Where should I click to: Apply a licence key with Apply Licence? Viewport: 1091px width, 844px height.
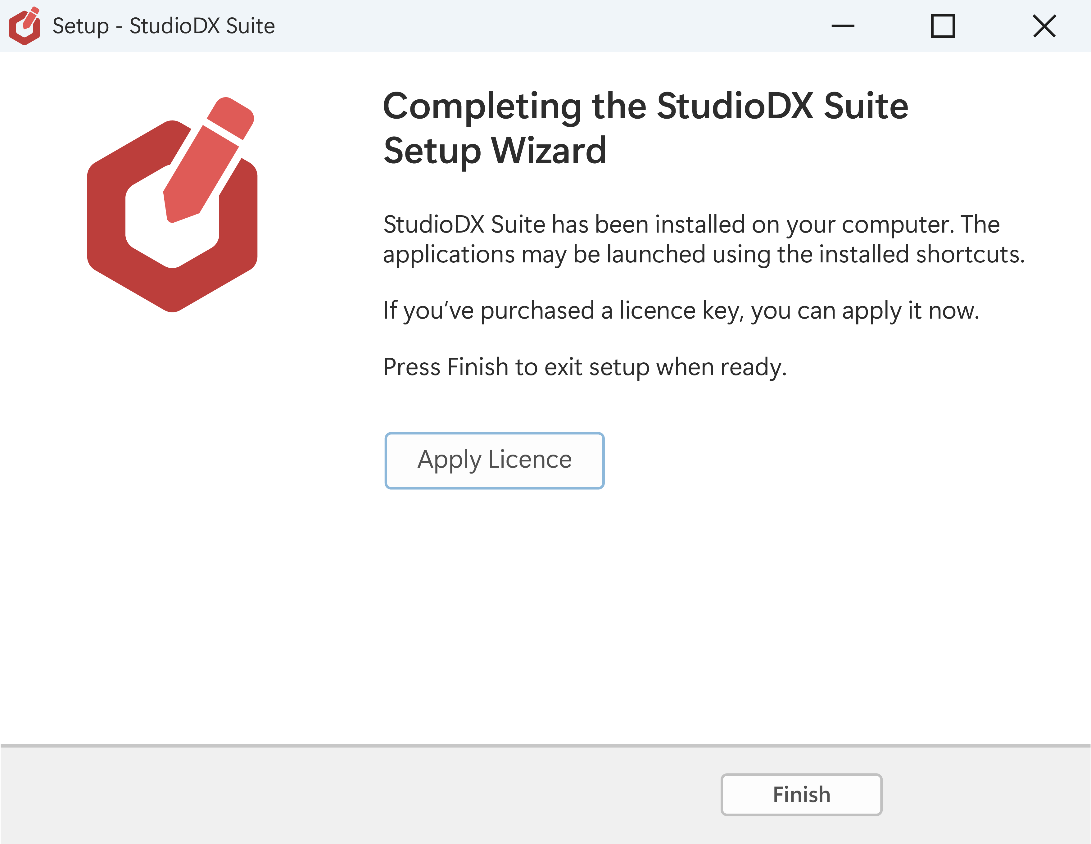click(x=495, y=460)
